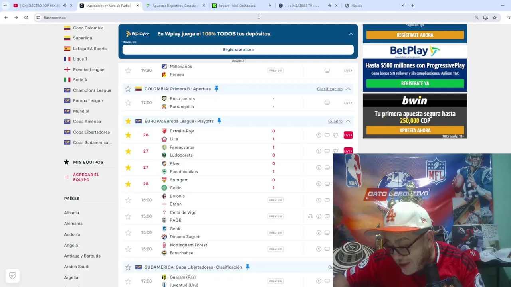511x287 pixels.
Task: Switch to the ELECTRO POP MIX tab
Action: tap(39, 6)
